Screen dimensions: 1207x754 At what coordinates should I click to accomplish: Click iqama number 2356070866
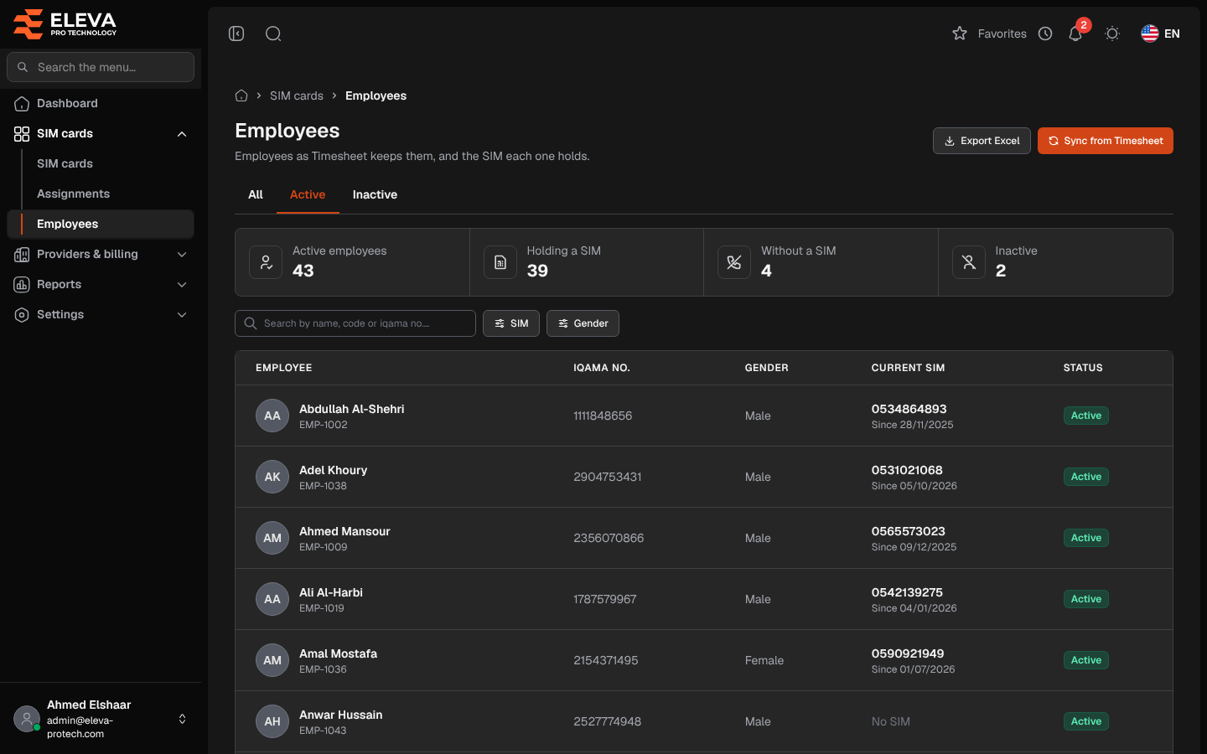(609, 538)
